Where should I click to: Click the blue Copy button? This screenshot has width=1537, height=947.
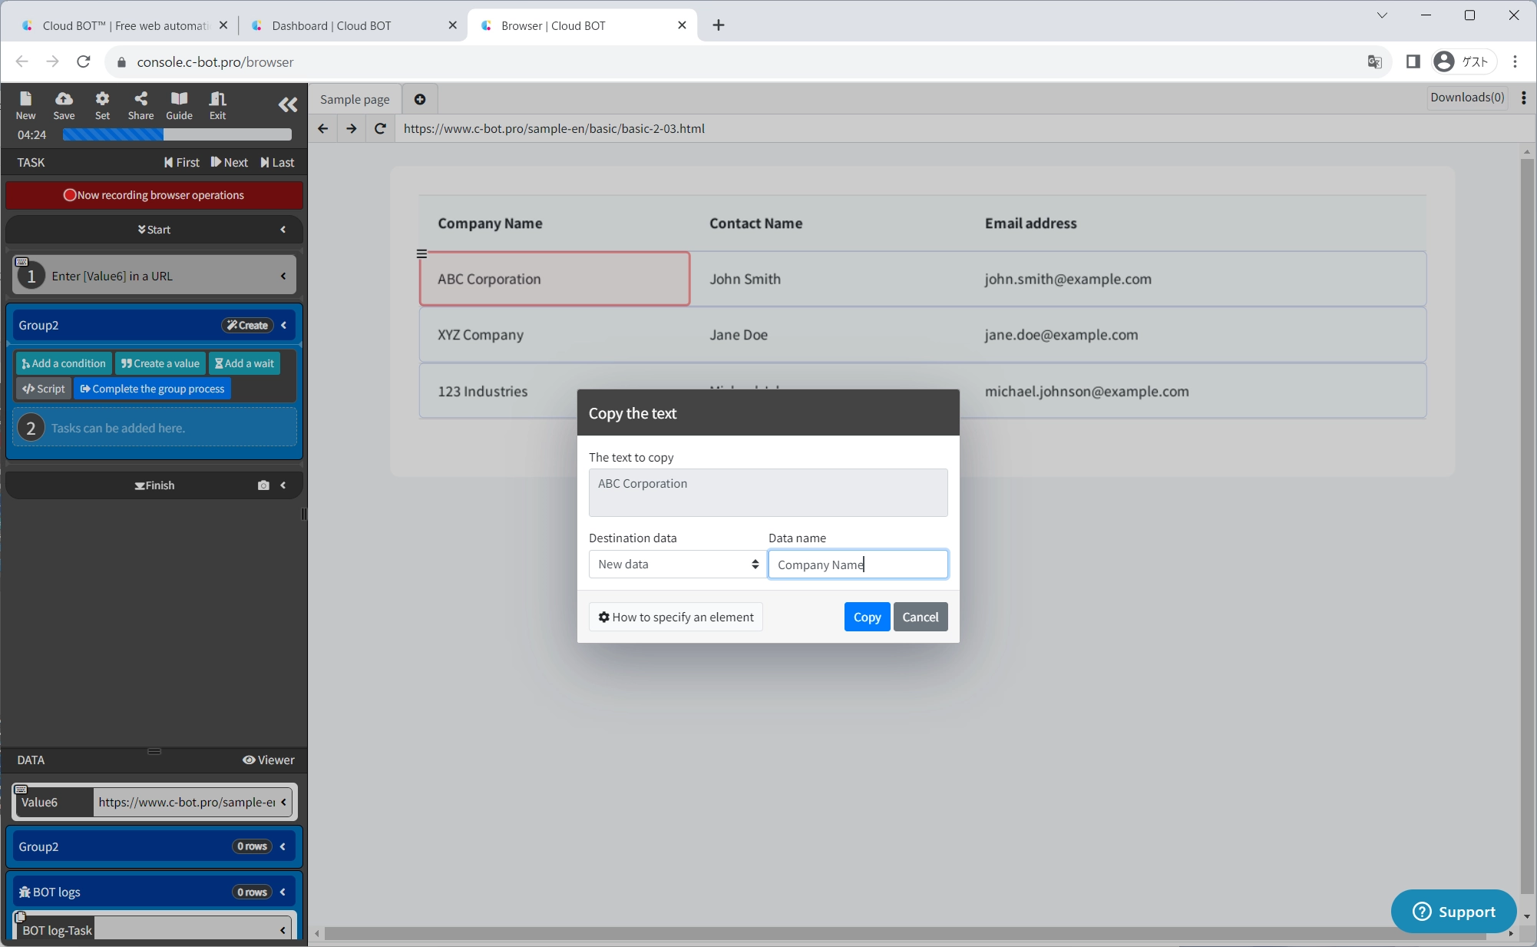(867, 617)
